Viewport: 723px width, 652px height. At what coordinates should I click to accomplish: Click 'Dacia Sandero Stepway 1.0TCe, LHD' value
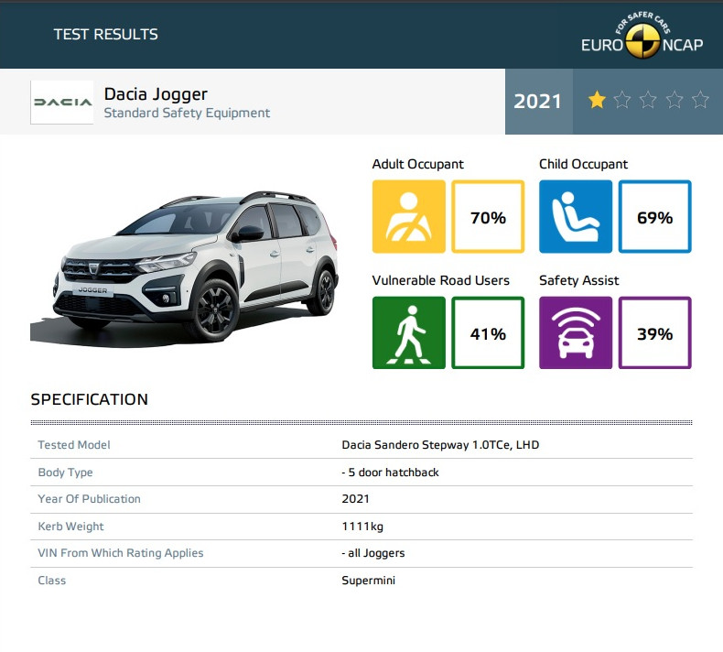pos(440,445)
